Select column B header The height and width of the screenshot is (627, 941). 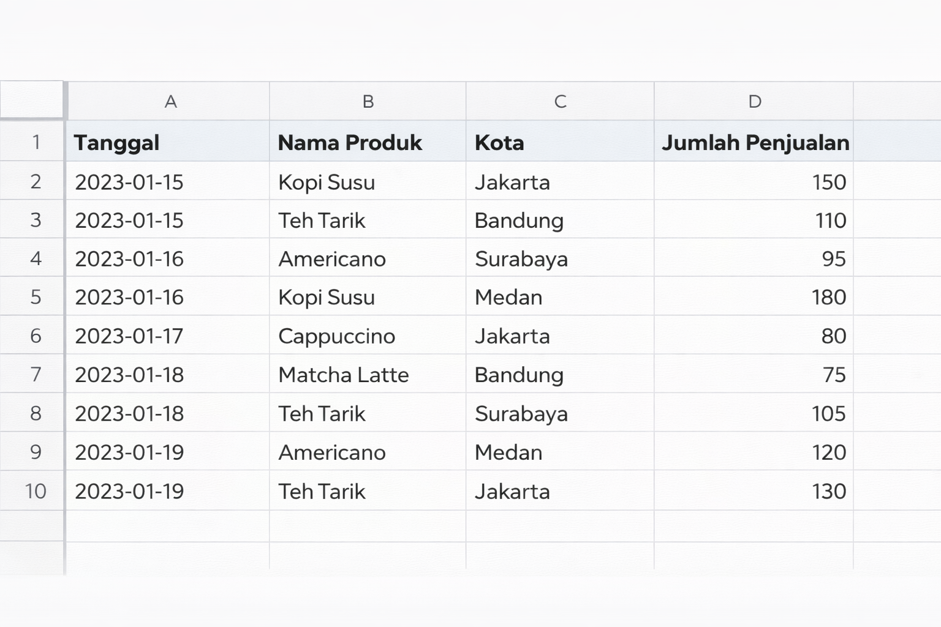click(368, 102)
